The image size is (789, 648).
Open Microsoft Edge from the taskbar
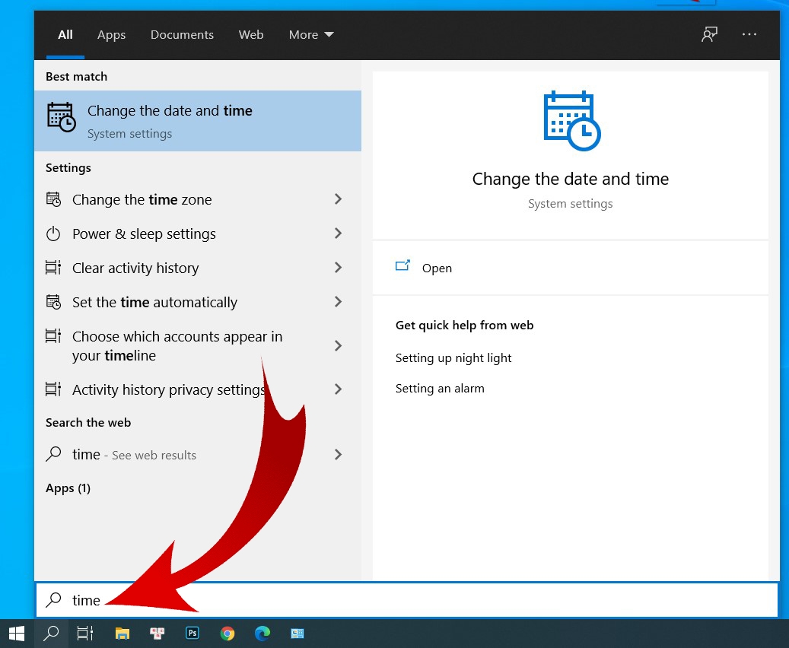tap(262, 634)
